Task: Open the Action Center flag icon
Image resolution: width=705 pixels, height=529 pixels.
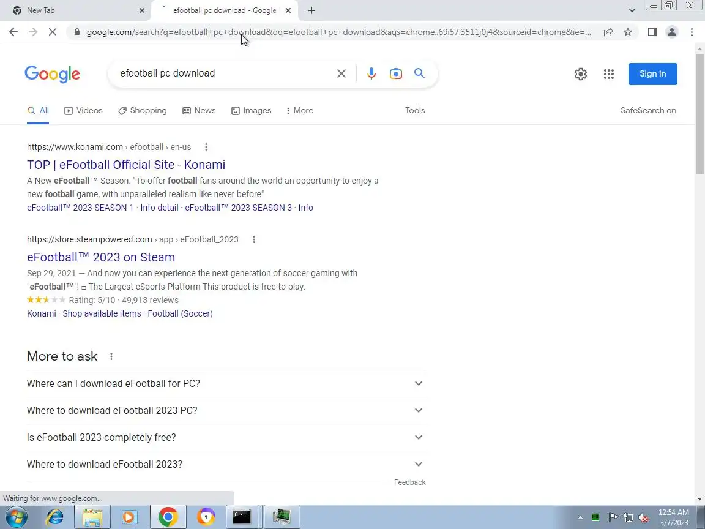Action: click(x=613, y=518)
